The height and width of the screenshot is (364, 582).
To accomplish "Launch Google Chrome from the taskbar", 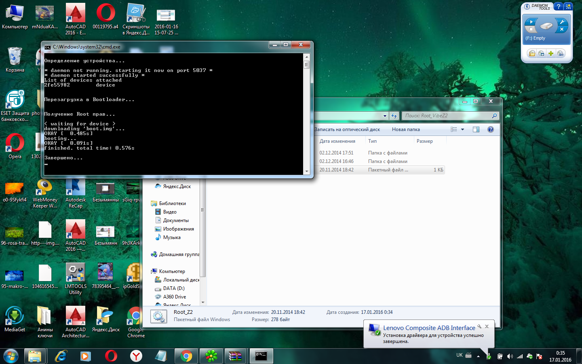I will [186, 356].
